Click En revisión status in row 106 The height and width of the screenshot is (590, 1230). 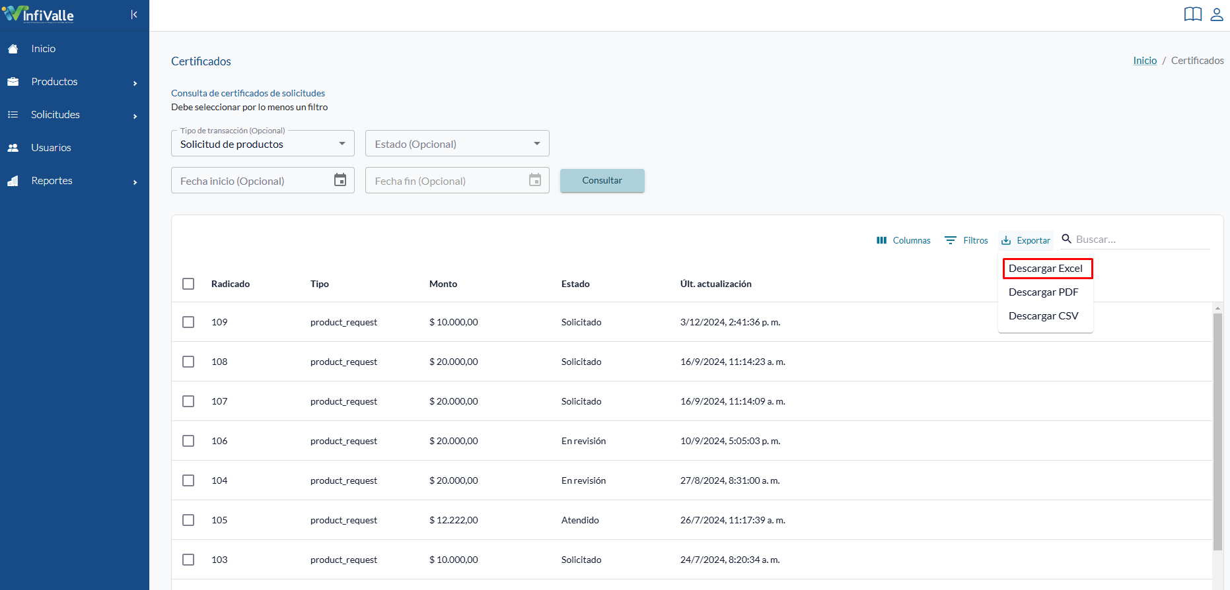(583, 441)
